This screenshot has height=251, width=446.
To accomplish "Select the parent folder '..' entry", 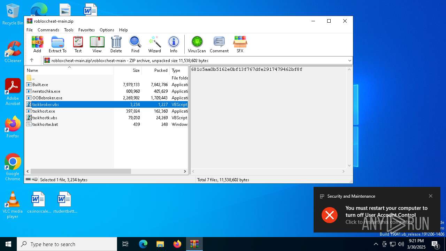I will (x=106, y=78).
